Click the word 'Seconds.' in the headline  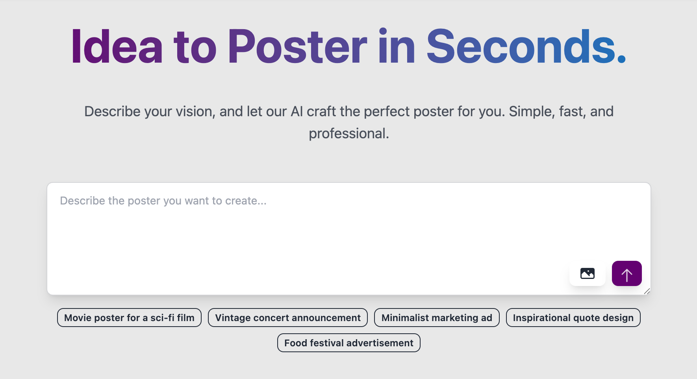point(526,47)
